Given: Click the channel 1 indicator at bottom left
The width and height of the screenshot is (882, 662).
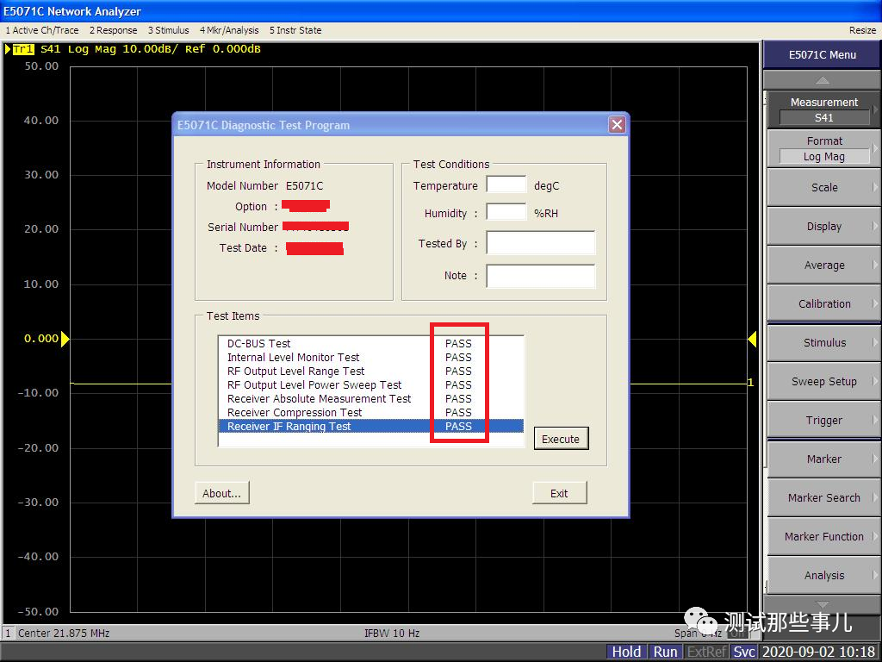Looking at the screenshot, I should click(x=8, y=634).
